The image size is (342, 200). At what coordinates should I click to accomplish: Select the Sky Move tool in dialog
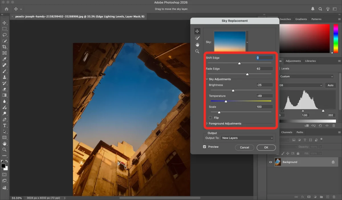tap(197, 31)
